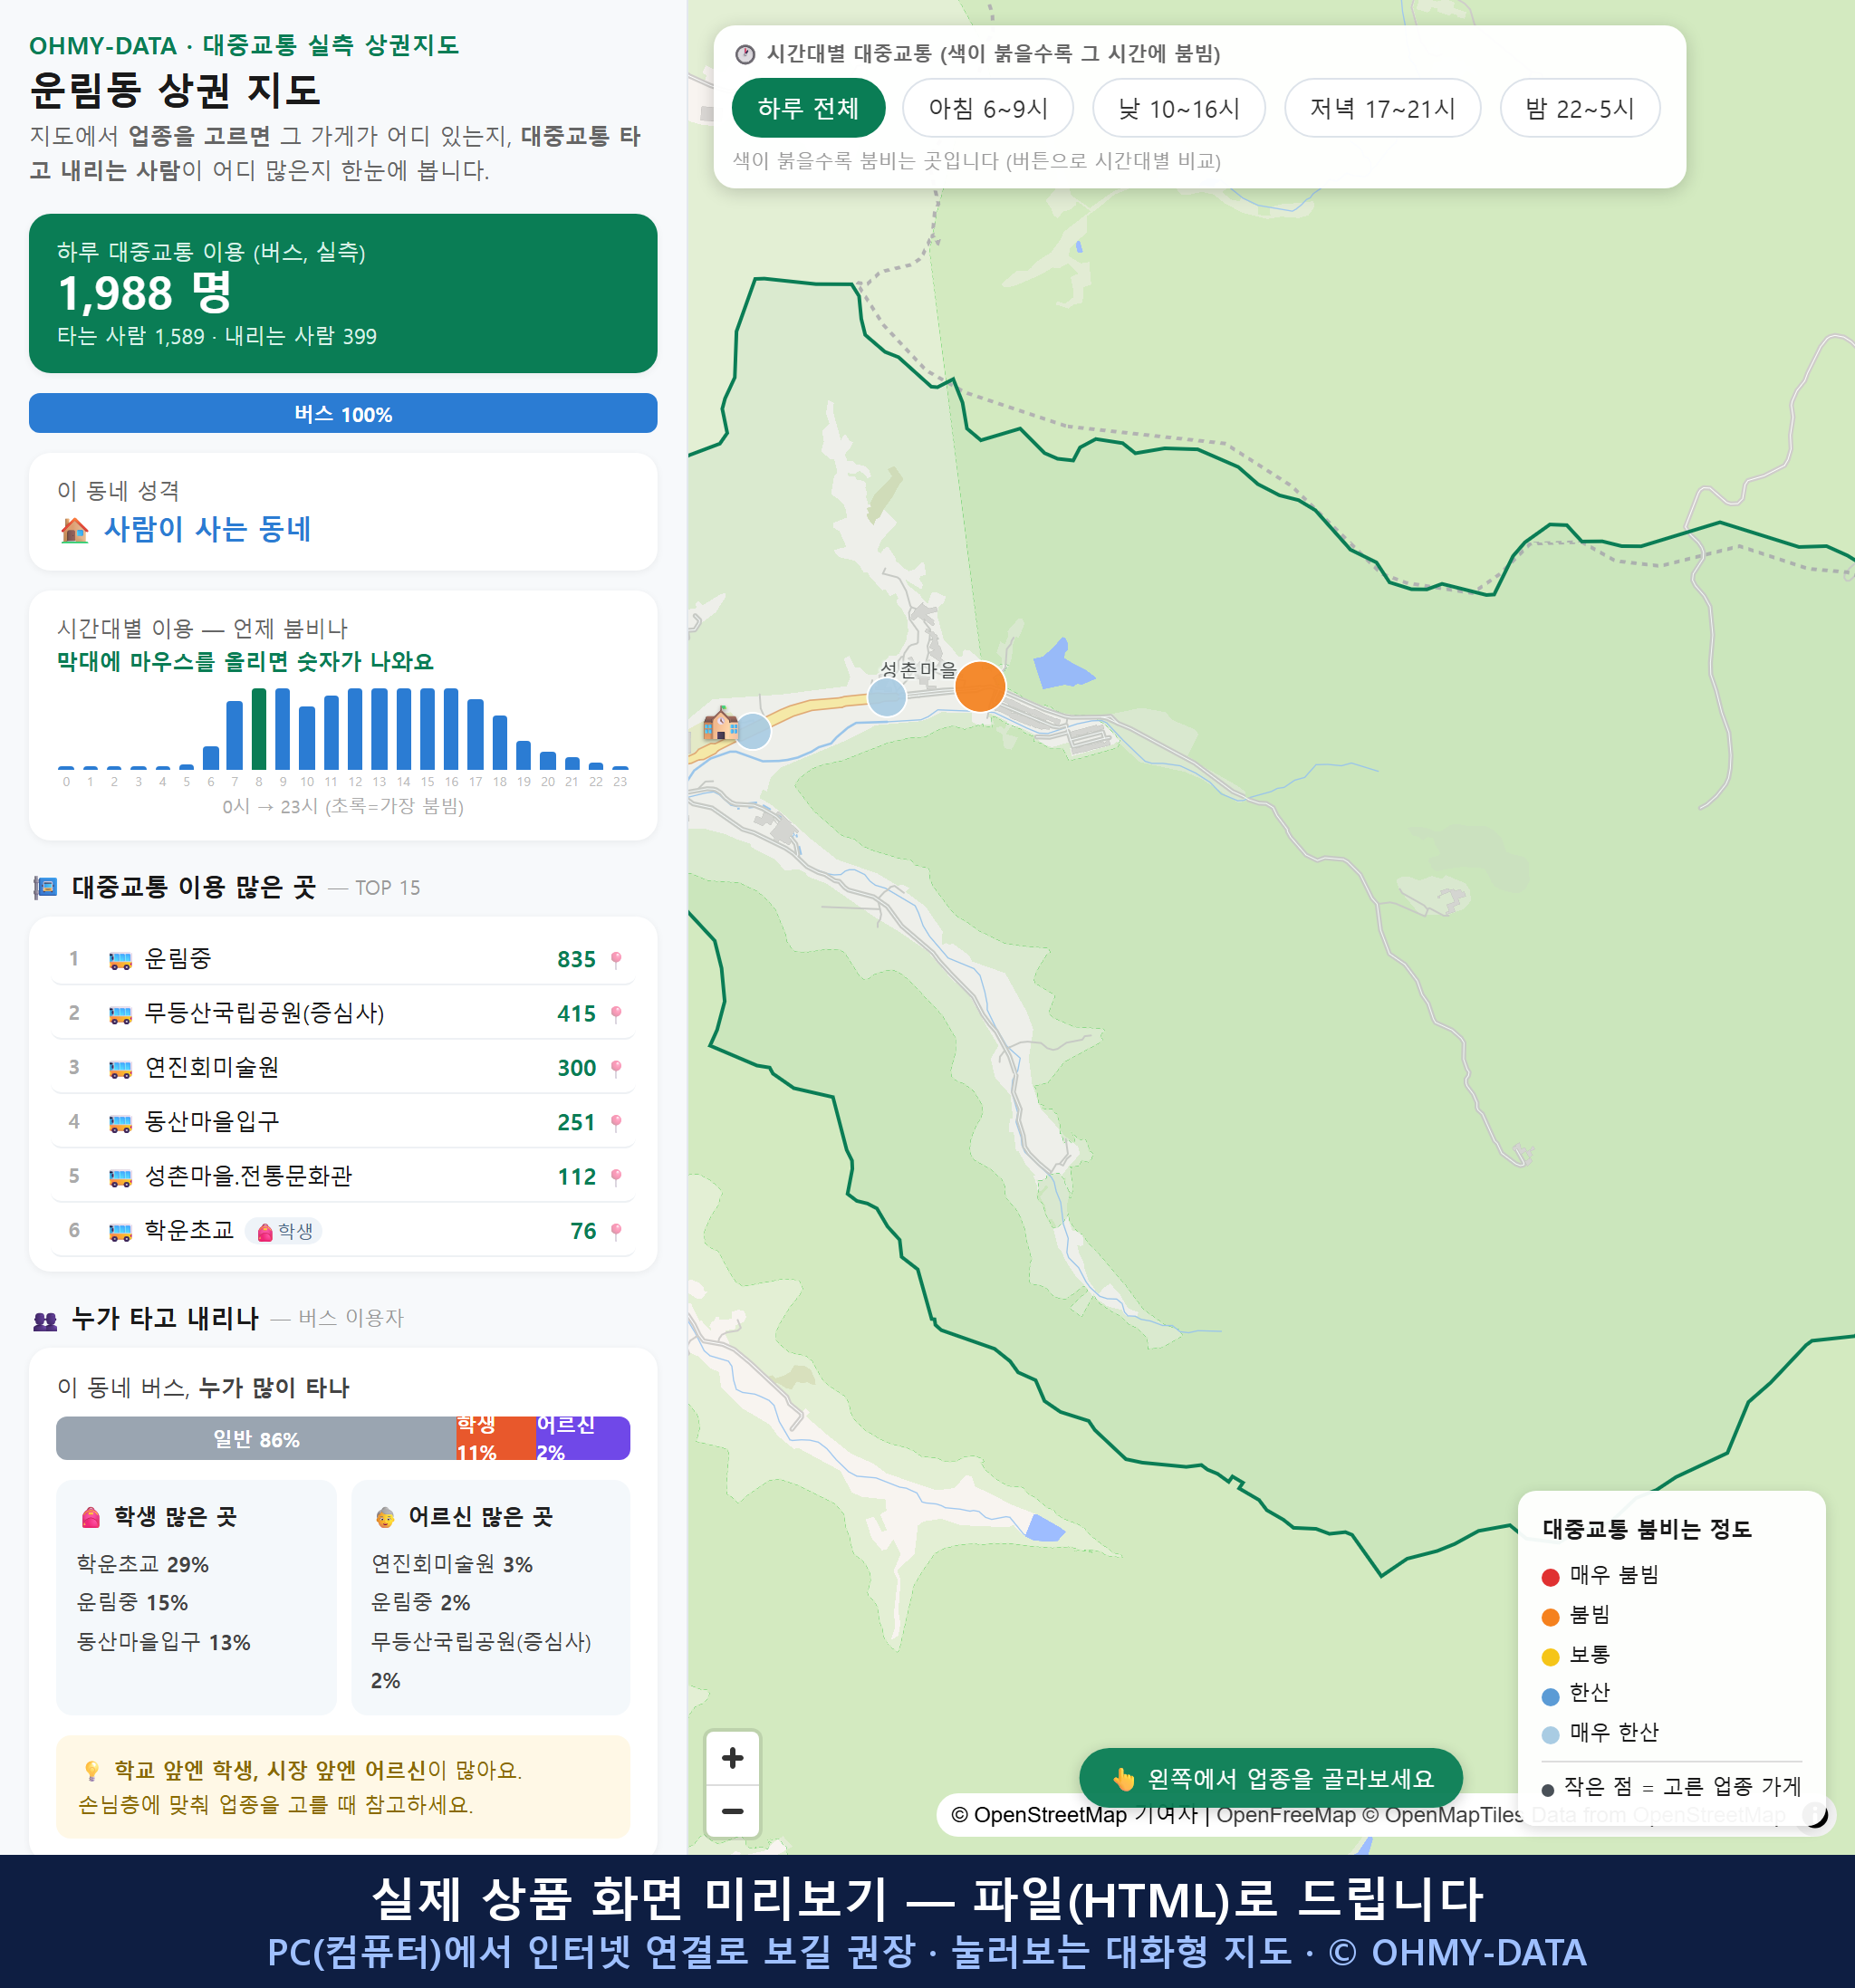Open the OpenMapTiles attribution link
This screenshot has width=1855, height=1988.
[x=1444, y=1814]
